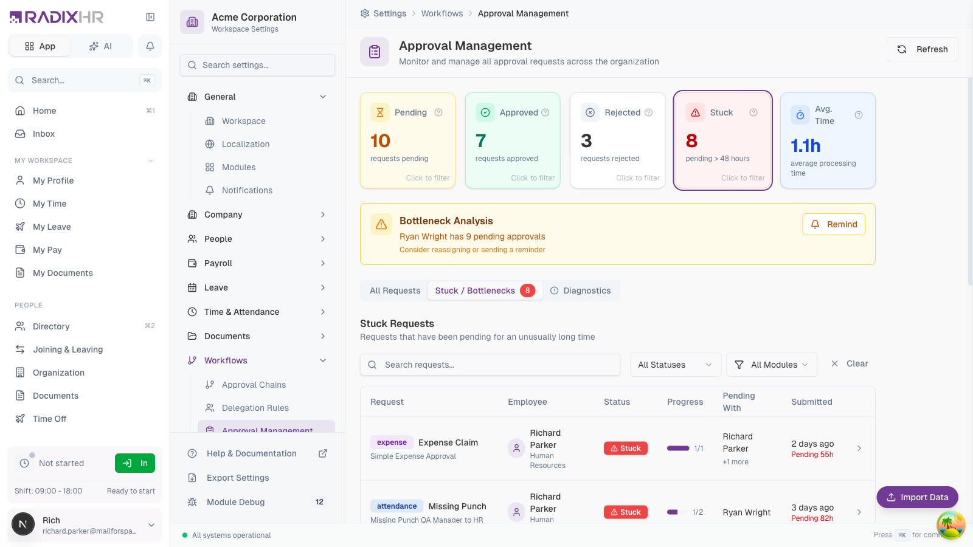Click the Refresh button
This screenshot has width=973, height=547.
923,49
